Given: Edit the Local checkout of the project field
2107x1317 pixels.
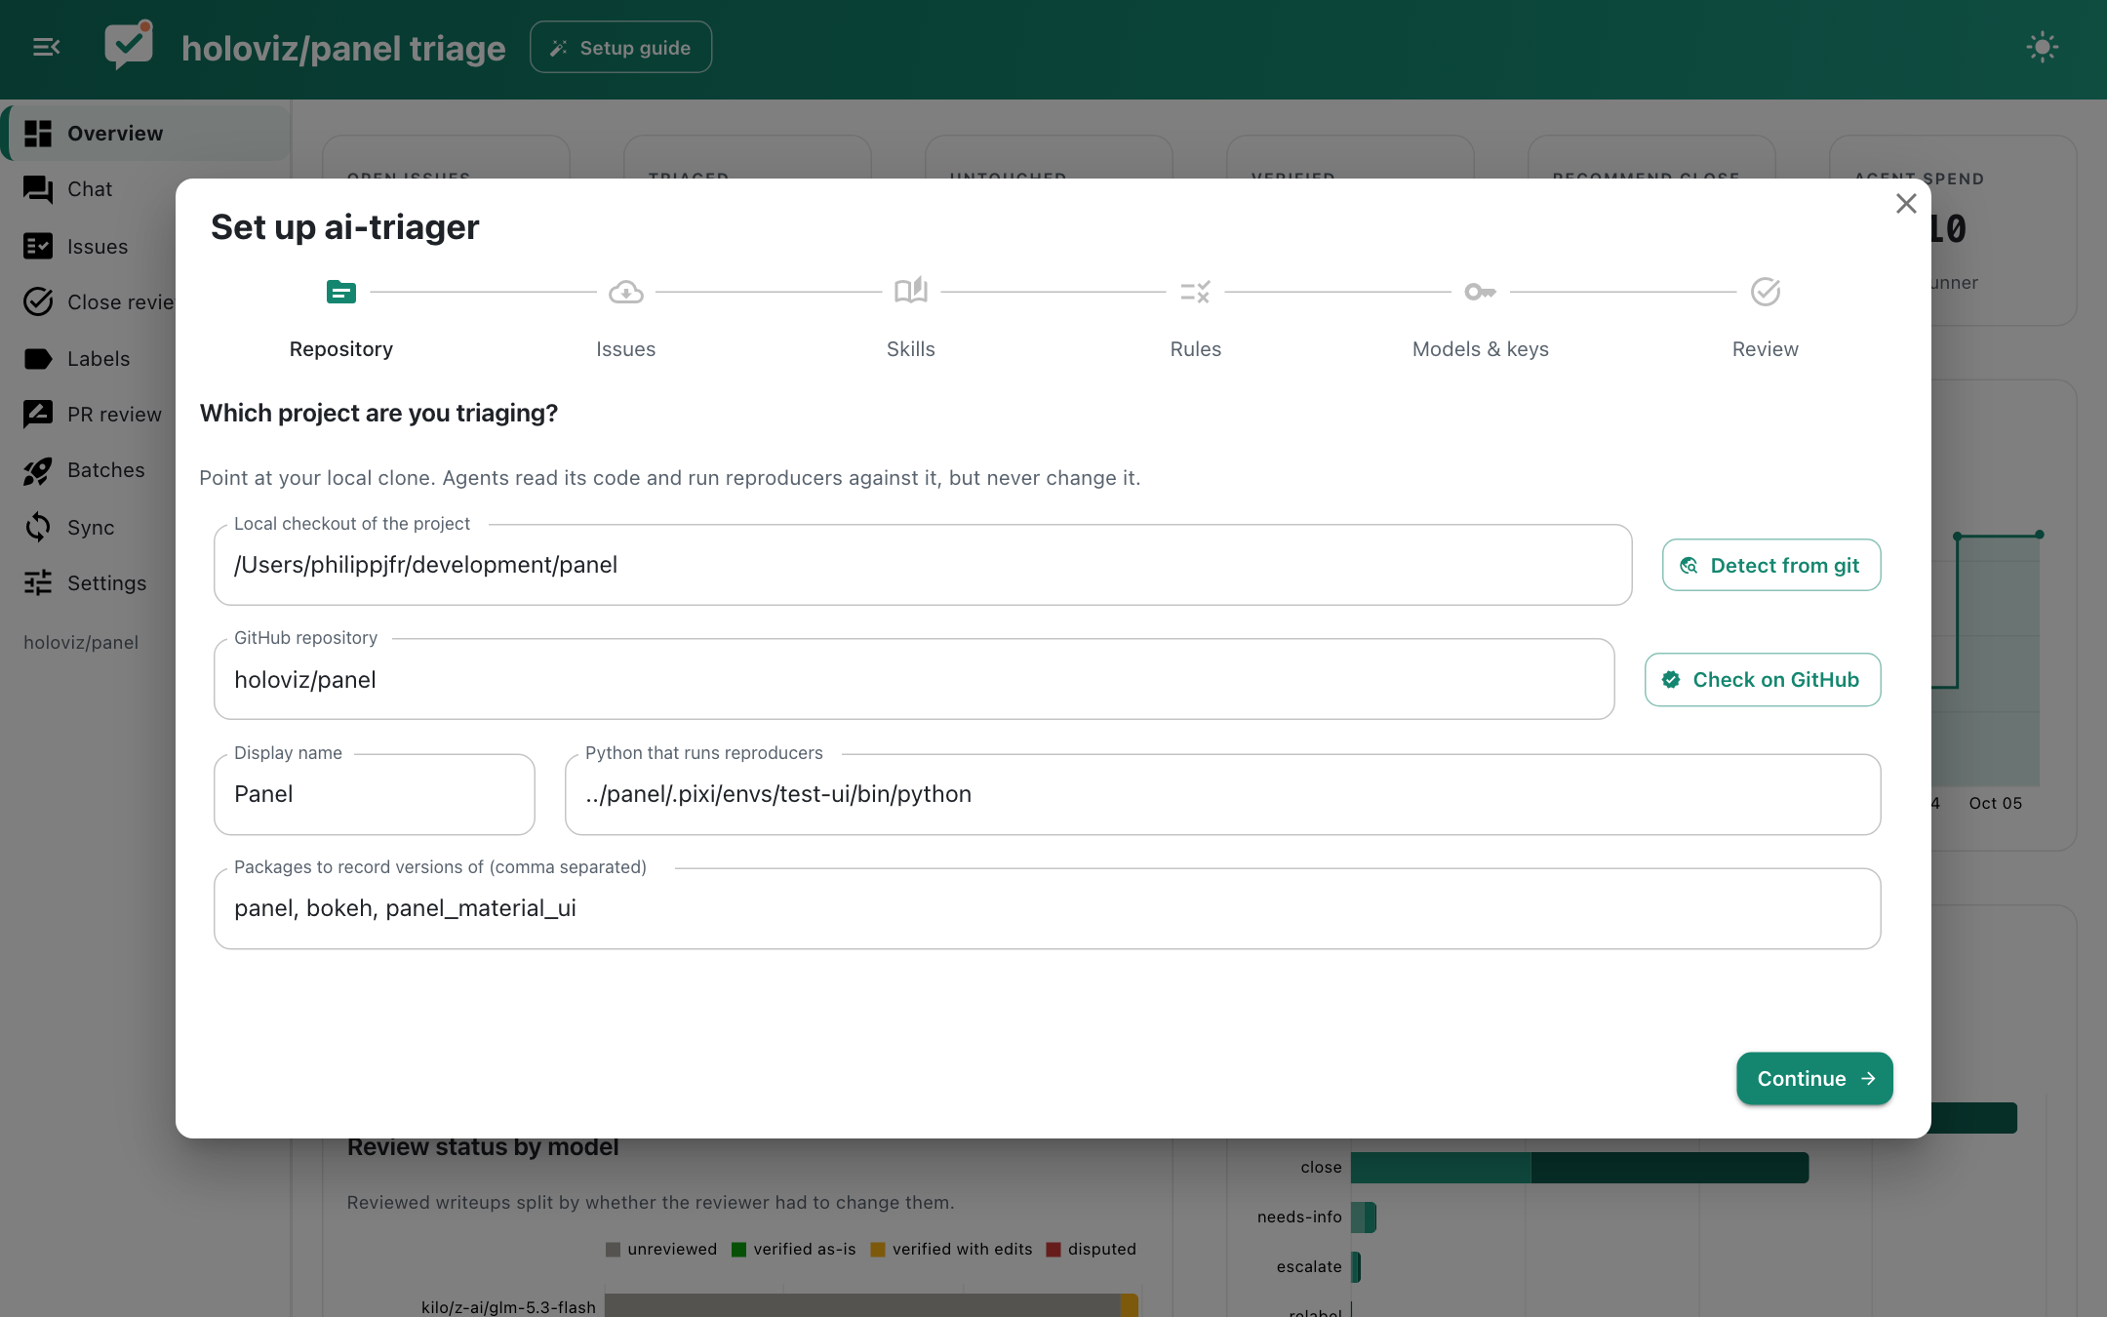Looking at the screenshot, I should (923, 565).
